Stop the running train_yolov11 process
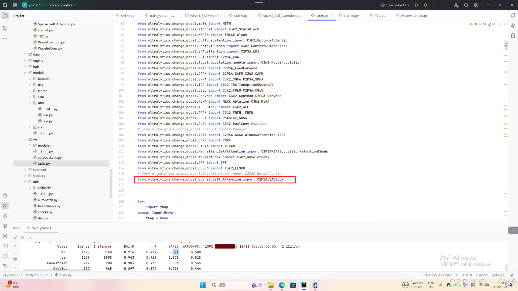 pos(22,237)
